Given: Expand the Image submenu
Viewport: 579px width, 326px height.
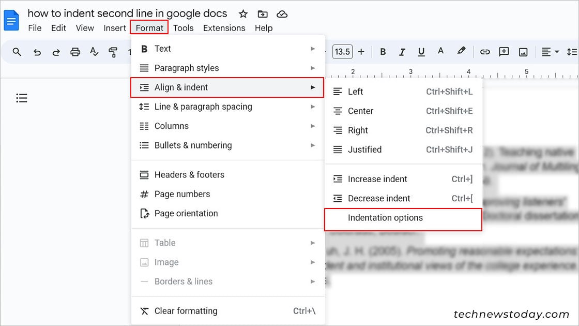Looking at the screenshot, I should click(x=228, y=262).
